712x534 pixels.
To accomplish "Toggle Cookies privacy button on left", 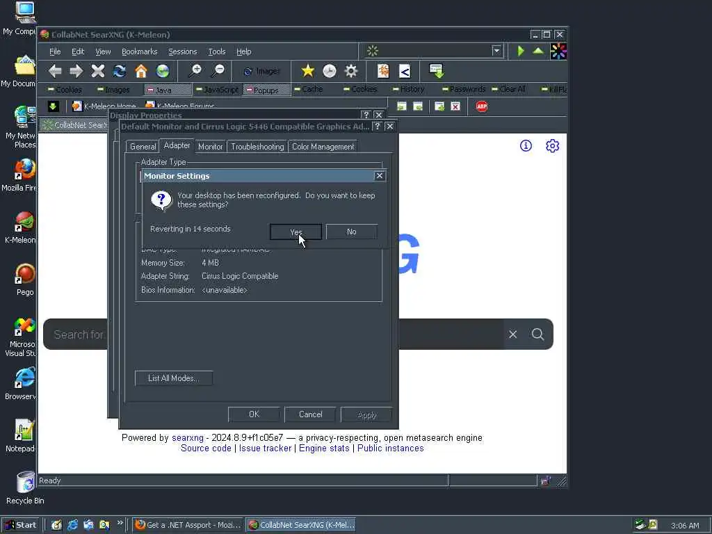I will point(65,90).
